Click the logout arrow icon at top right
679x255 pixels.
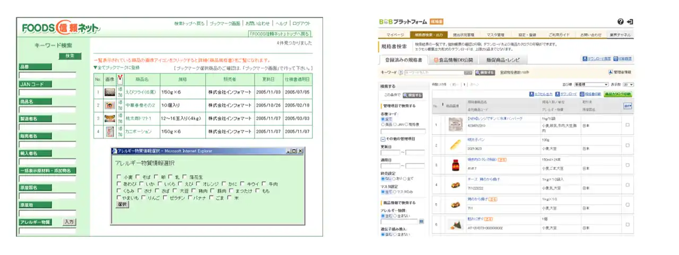[630, 22]
